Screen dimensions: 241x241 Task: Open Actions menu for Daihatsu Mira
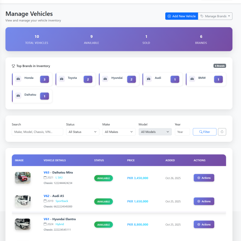204,178
